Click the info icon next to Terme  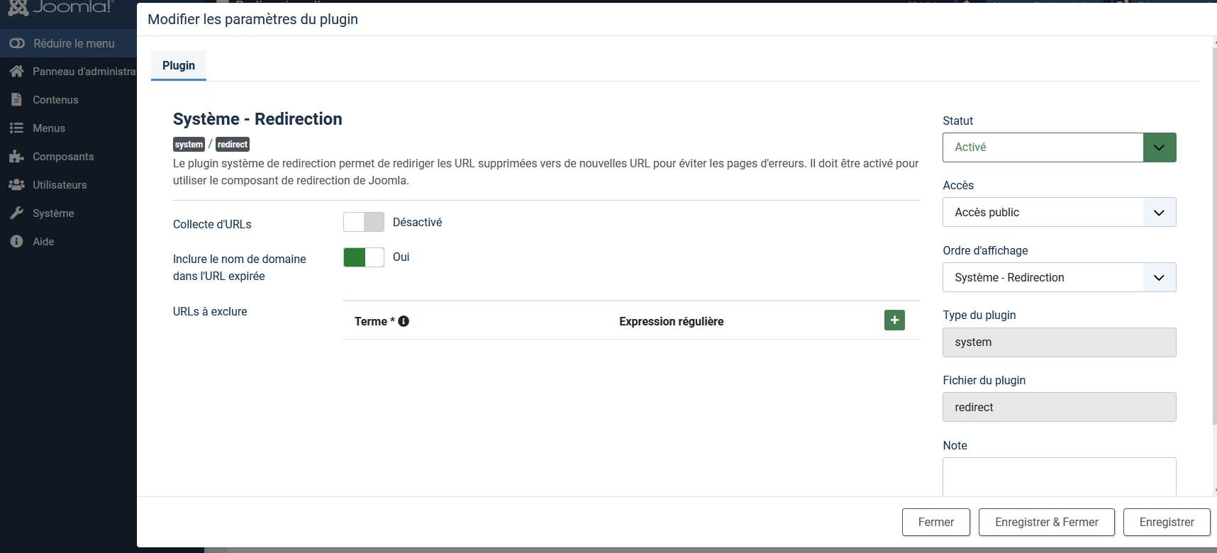click(x=404, y=321)
